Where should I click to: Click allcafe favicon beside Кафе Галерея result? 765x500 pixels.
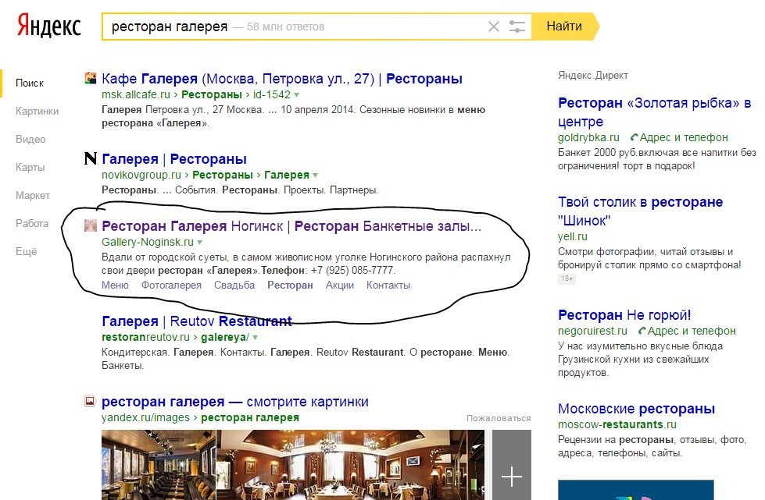point(91,78)
